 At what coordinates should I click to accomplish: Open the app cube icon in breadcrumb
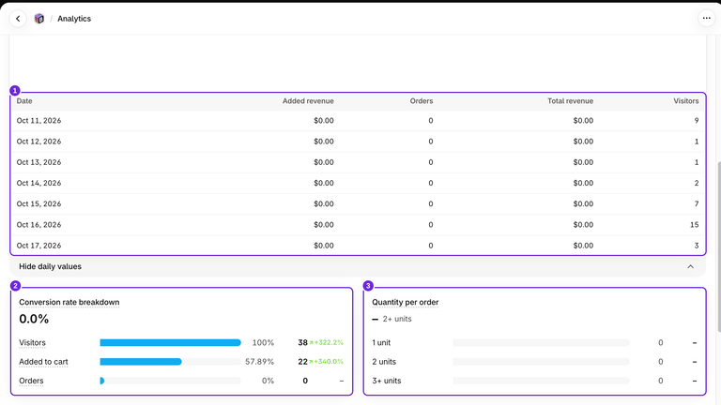point(39,19)
